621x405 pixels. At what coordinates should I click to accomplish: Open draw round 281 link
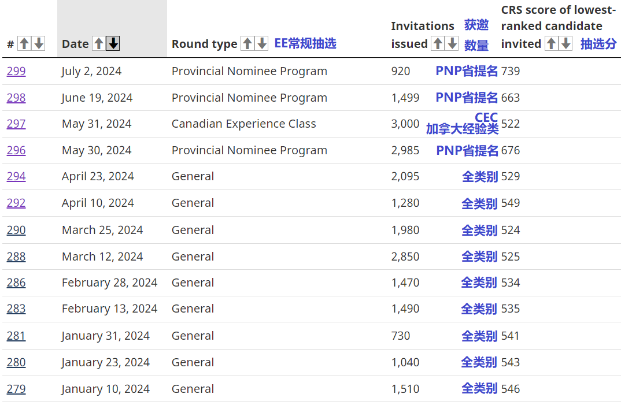pyautogui.click(x=16, y=336)
